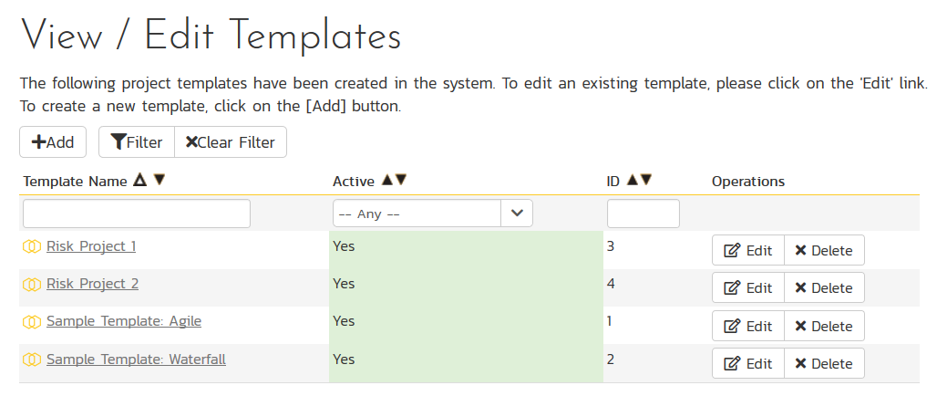Delete the Risk Project 2 template
The image size is (937, 396).
[823, 287]
